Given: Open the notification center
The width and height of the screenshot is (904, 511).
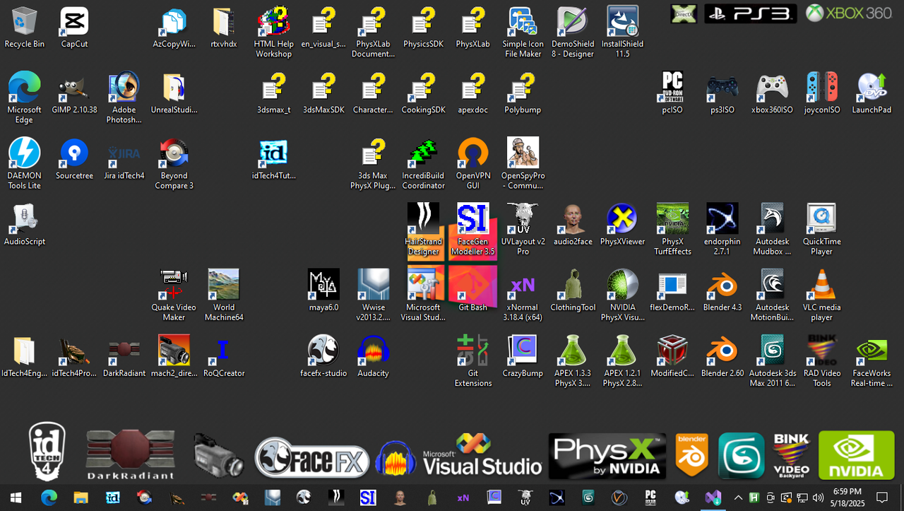Looking at the screenshot, I should click(x=882, y=498).
